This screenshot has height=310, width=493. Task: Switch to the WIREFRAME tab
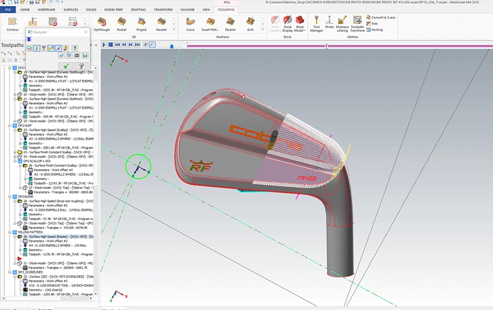[x=46, y=10]
